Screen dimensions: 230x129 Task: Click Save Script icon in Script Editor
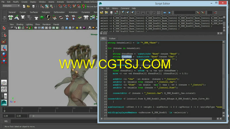click(111, 13)
